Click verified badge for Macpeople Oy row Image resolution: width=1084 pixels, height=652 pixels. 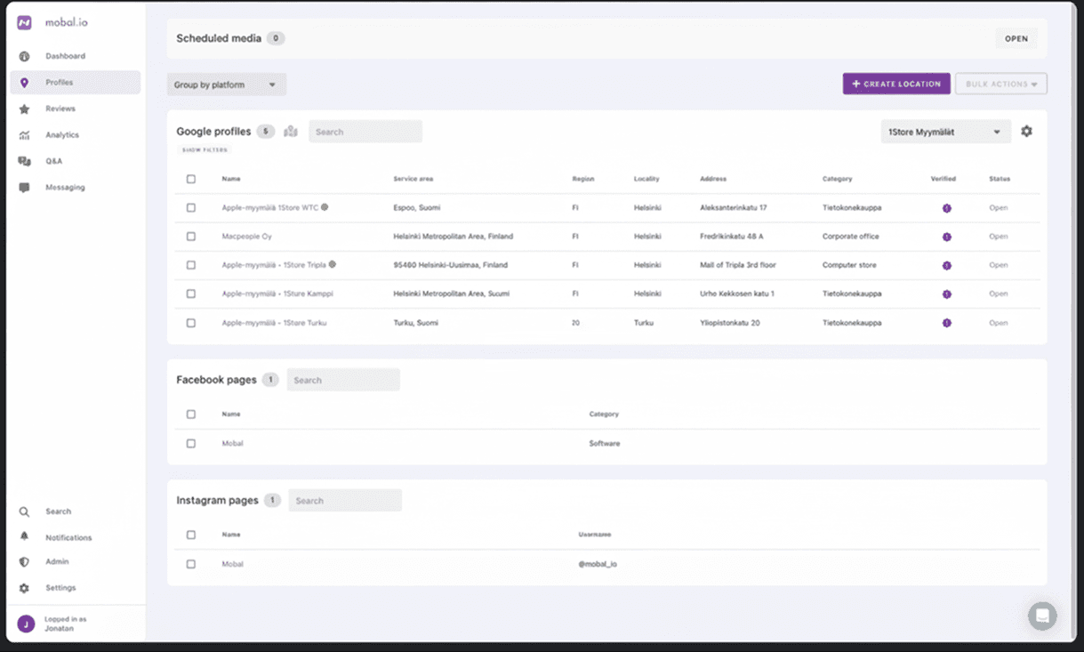click(x=946, y=237)
